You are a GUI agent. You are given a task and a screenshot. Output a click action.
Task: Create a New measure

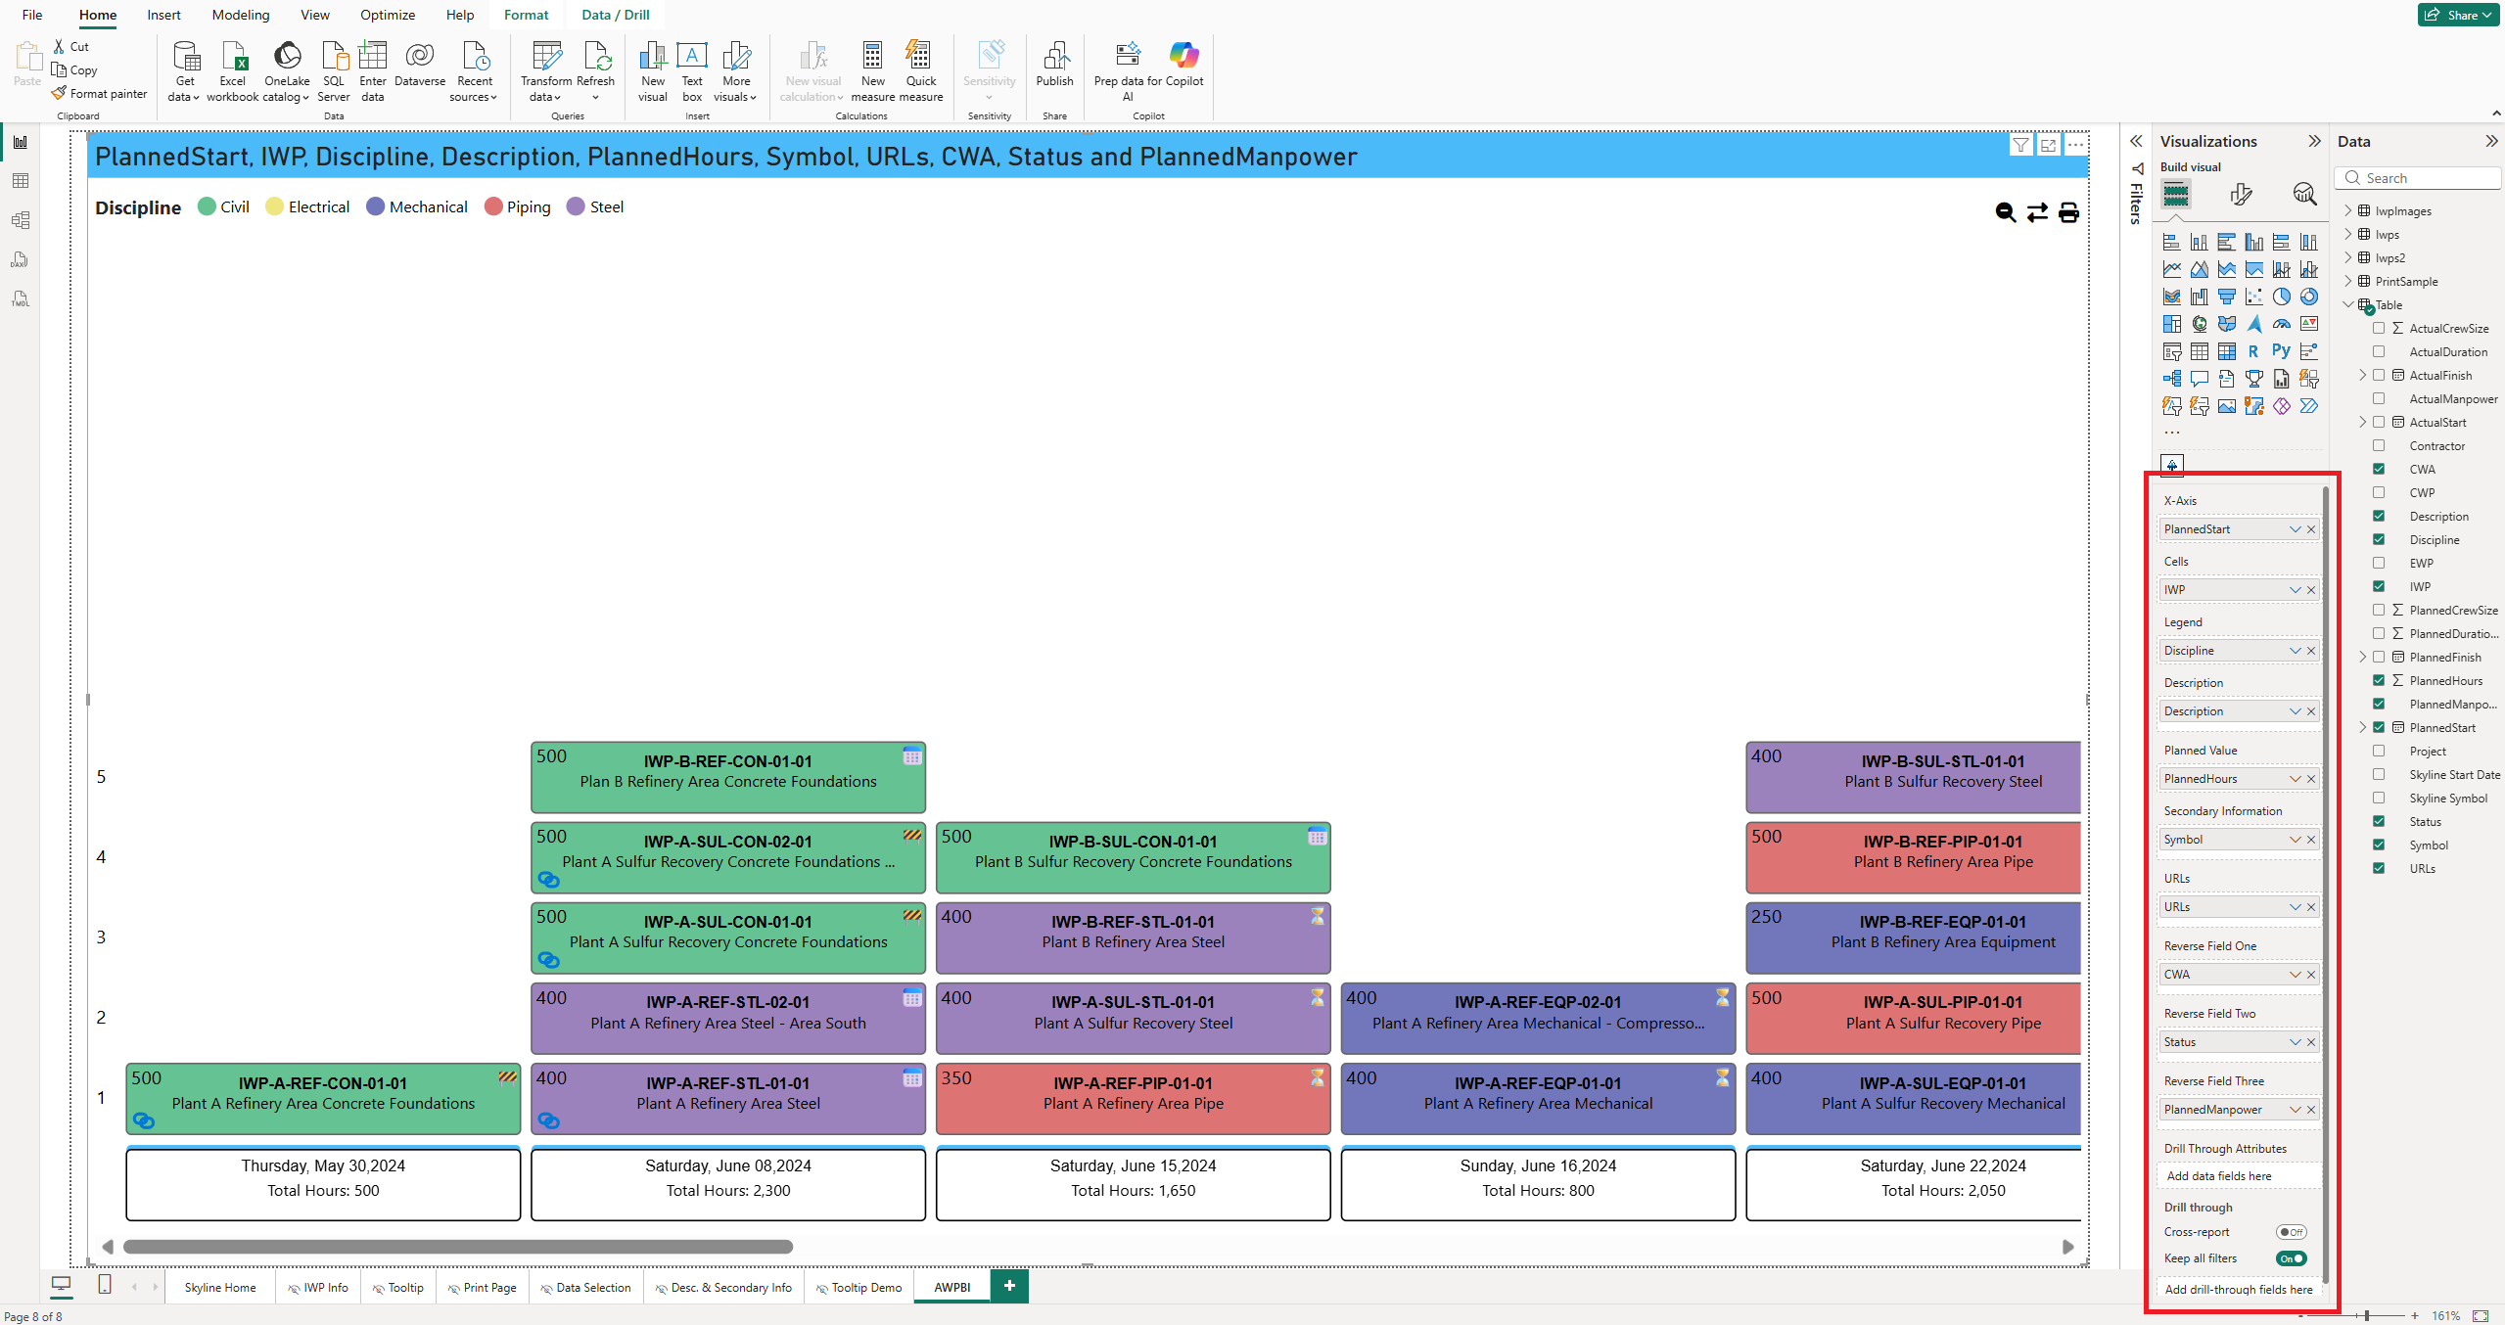(x=873, y=70)
